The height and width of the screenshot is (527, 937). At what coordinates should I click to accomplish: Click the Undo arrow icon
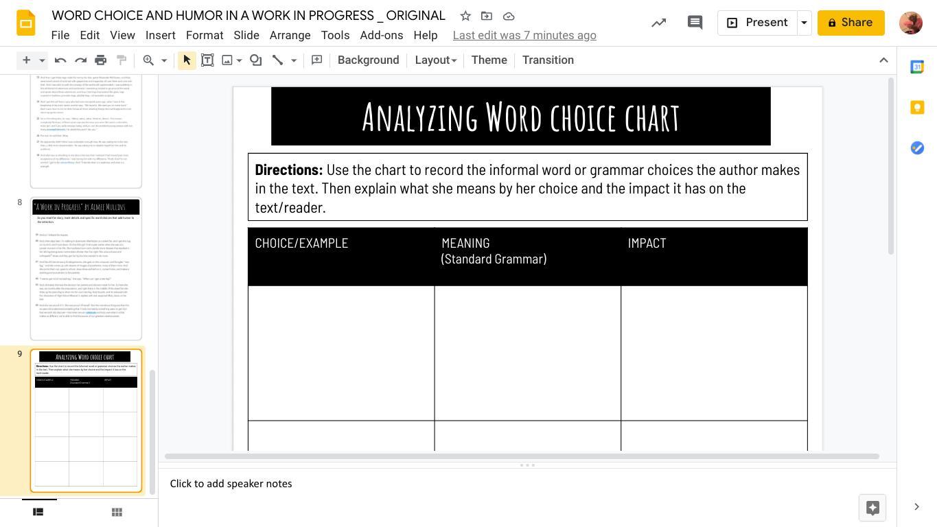(x=60, y=60)
